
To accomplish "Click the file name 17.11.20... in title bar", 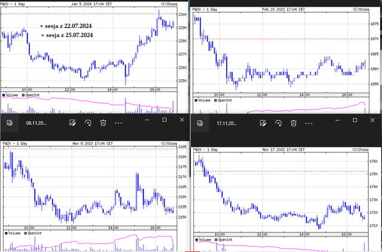I will coord(227,124).
